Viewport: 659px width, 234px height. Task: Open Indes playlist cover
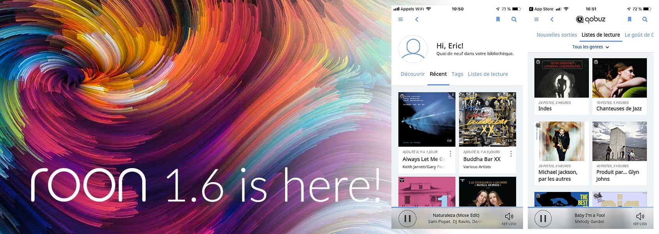tap(562, 78)
